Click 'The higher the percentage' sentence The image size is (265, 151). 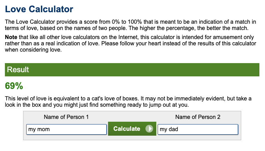coord(188,28)
